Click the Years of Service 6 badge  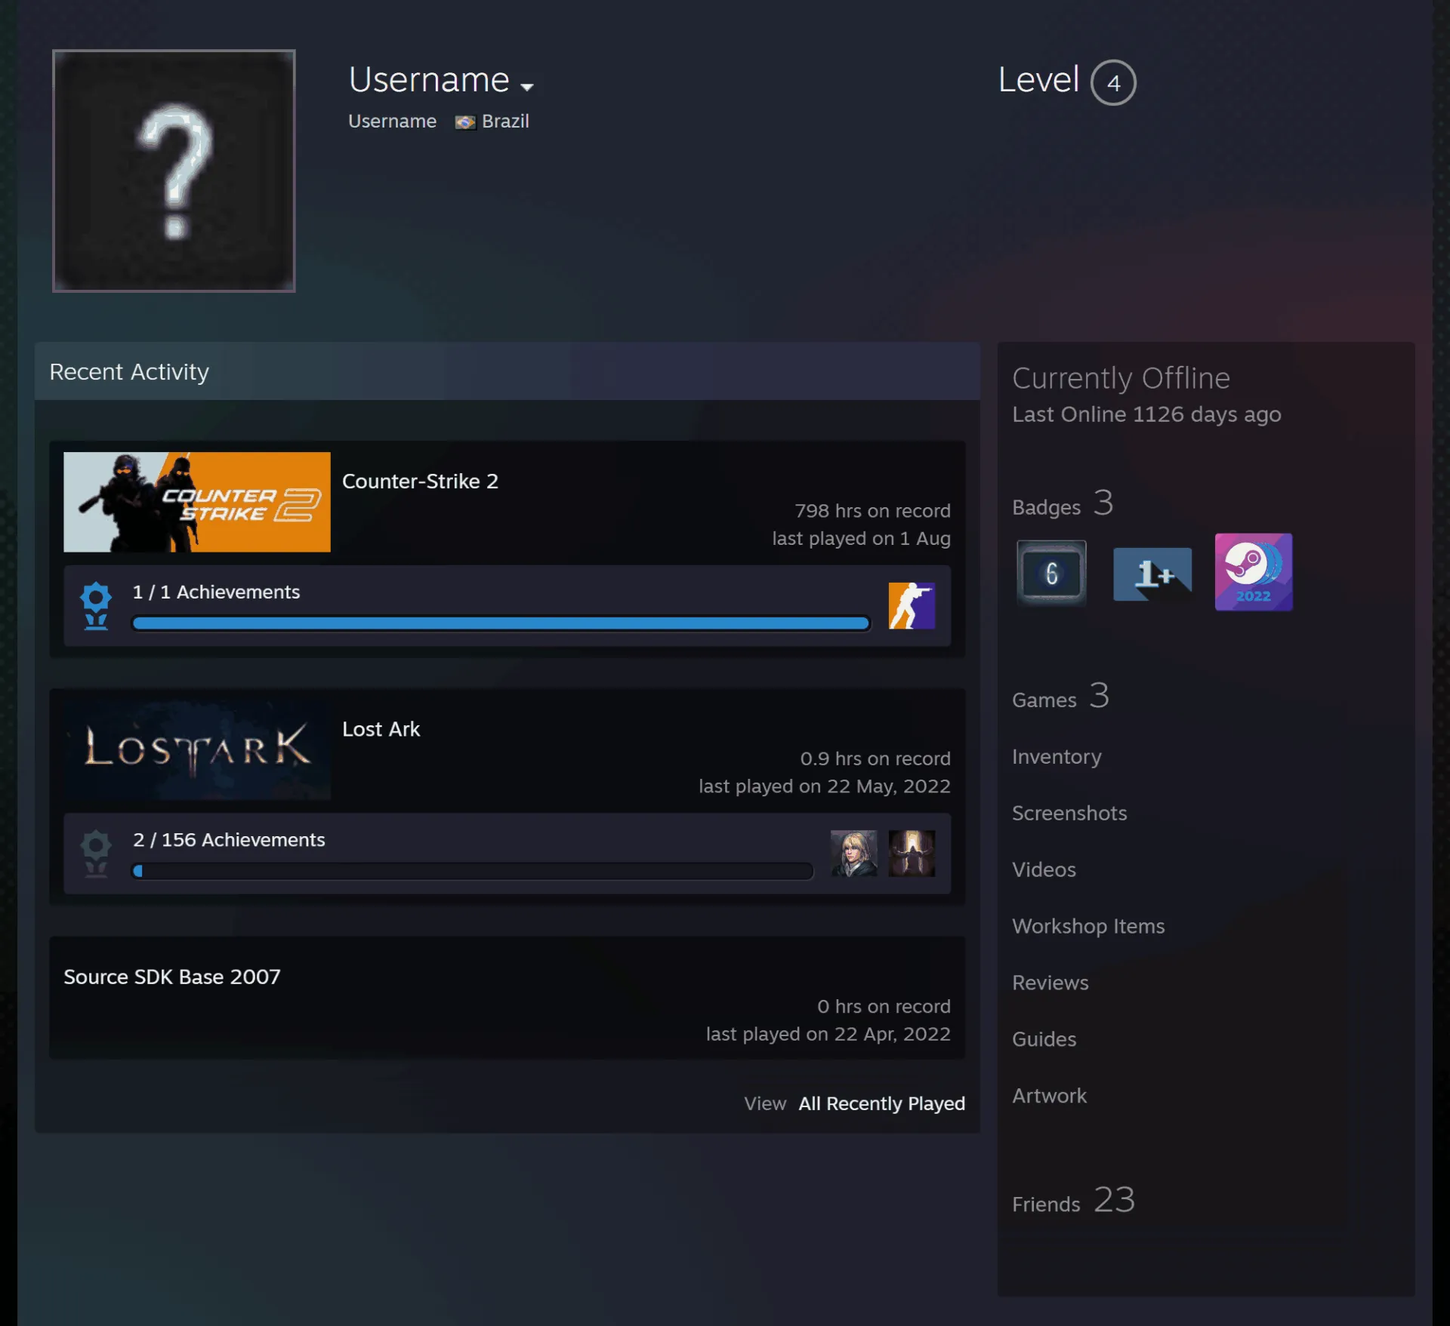pos(1051,573)
